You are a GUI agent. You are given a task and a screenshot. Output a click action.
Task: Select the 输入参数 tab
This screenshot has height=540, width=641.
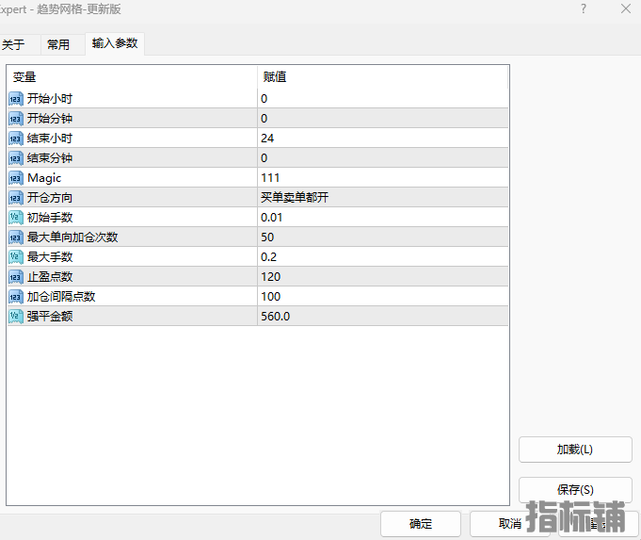point(115,43)
